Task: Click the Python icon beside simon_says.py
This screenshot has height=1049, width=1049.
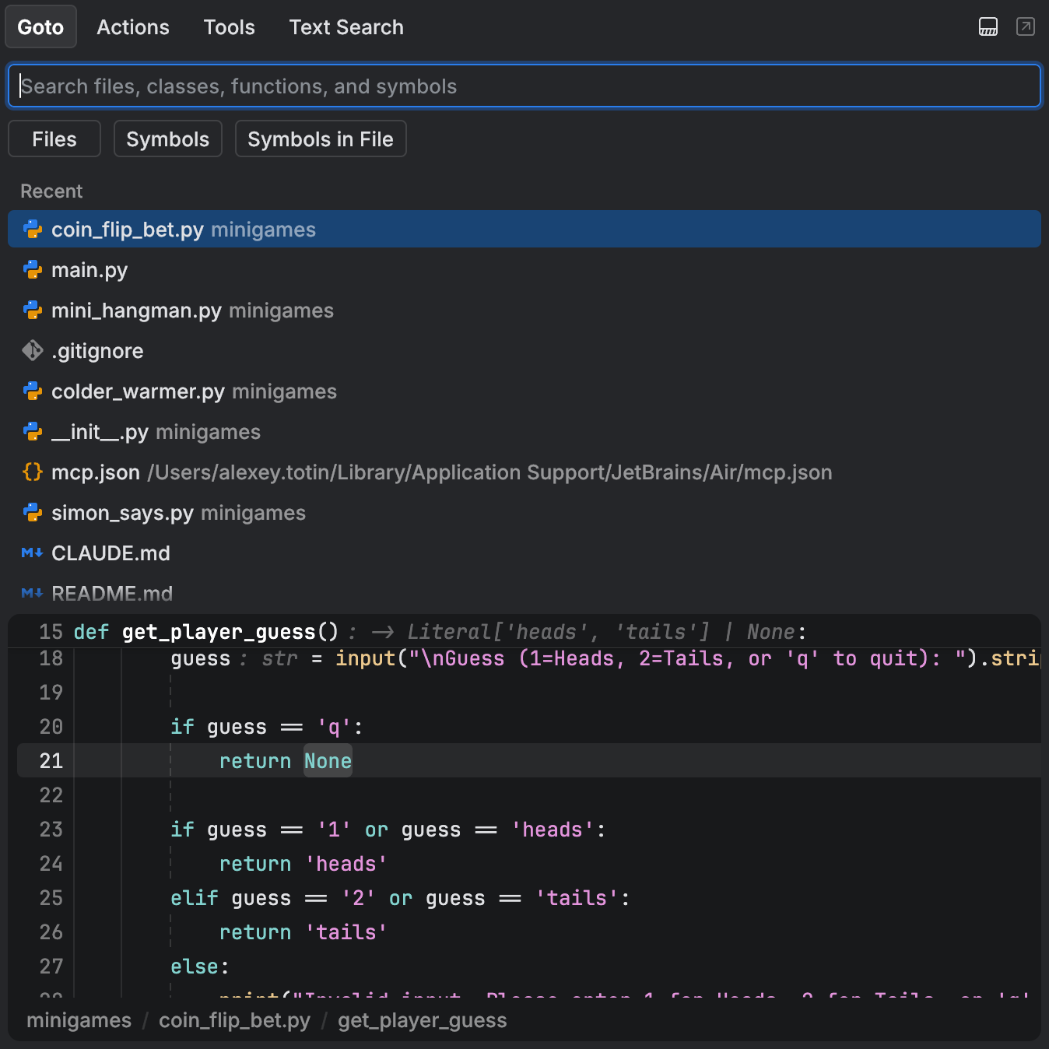Action: coord(33,513)
